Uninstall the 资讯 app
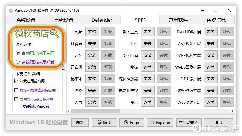Screen dimensions: 242x136 (164, 102)
